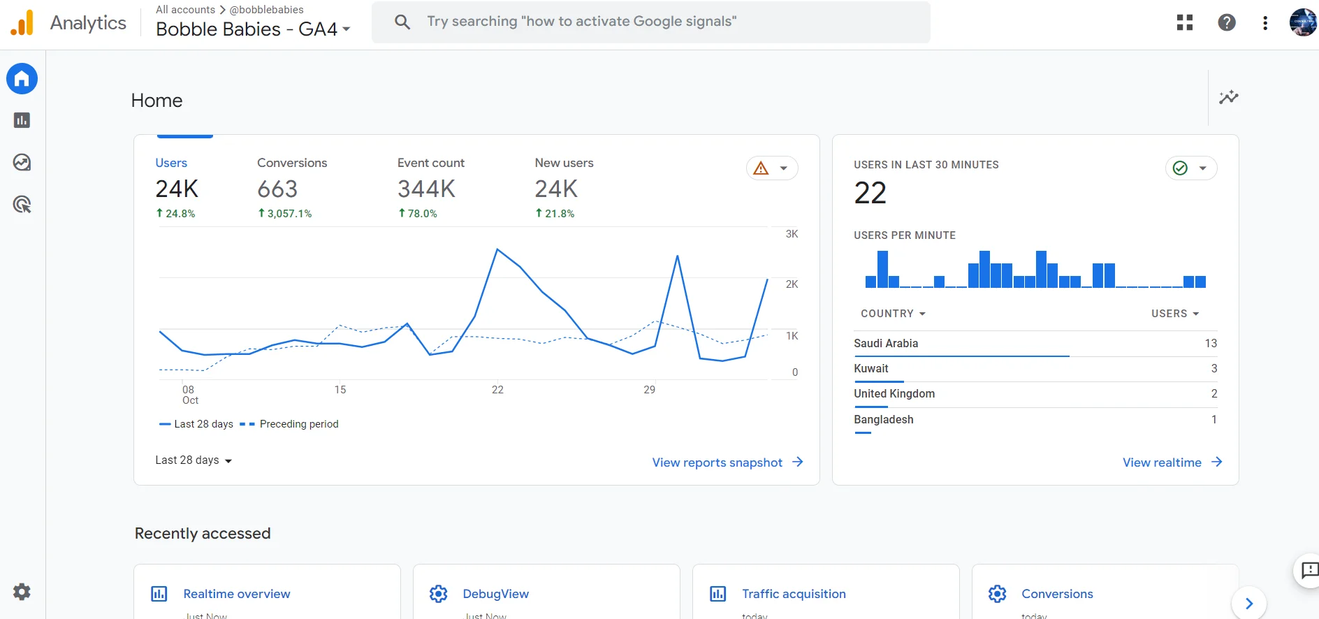Click the Last 28 days legend entry
Screen dimensions: 1319x619
click(x=196, y=424)
